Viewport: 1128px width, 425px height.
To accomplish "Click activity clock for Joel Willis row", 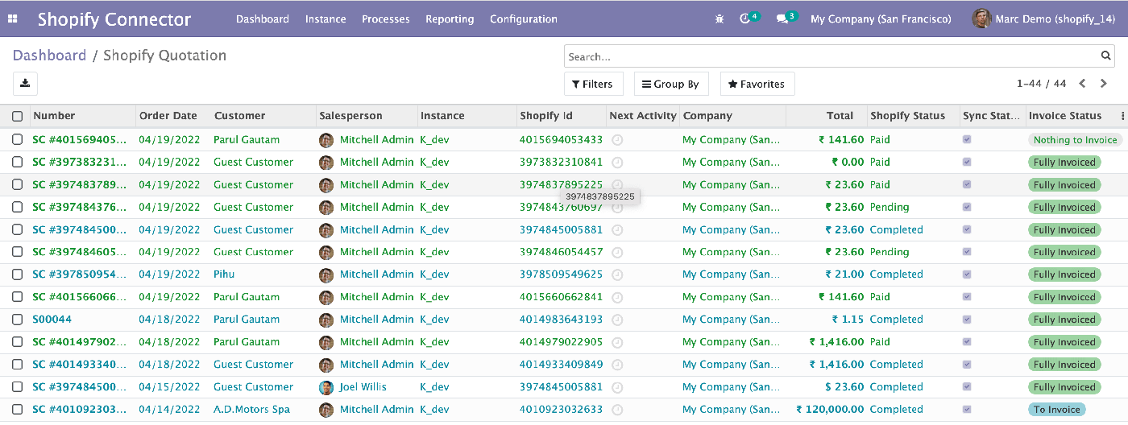I will tap(617, 387).
